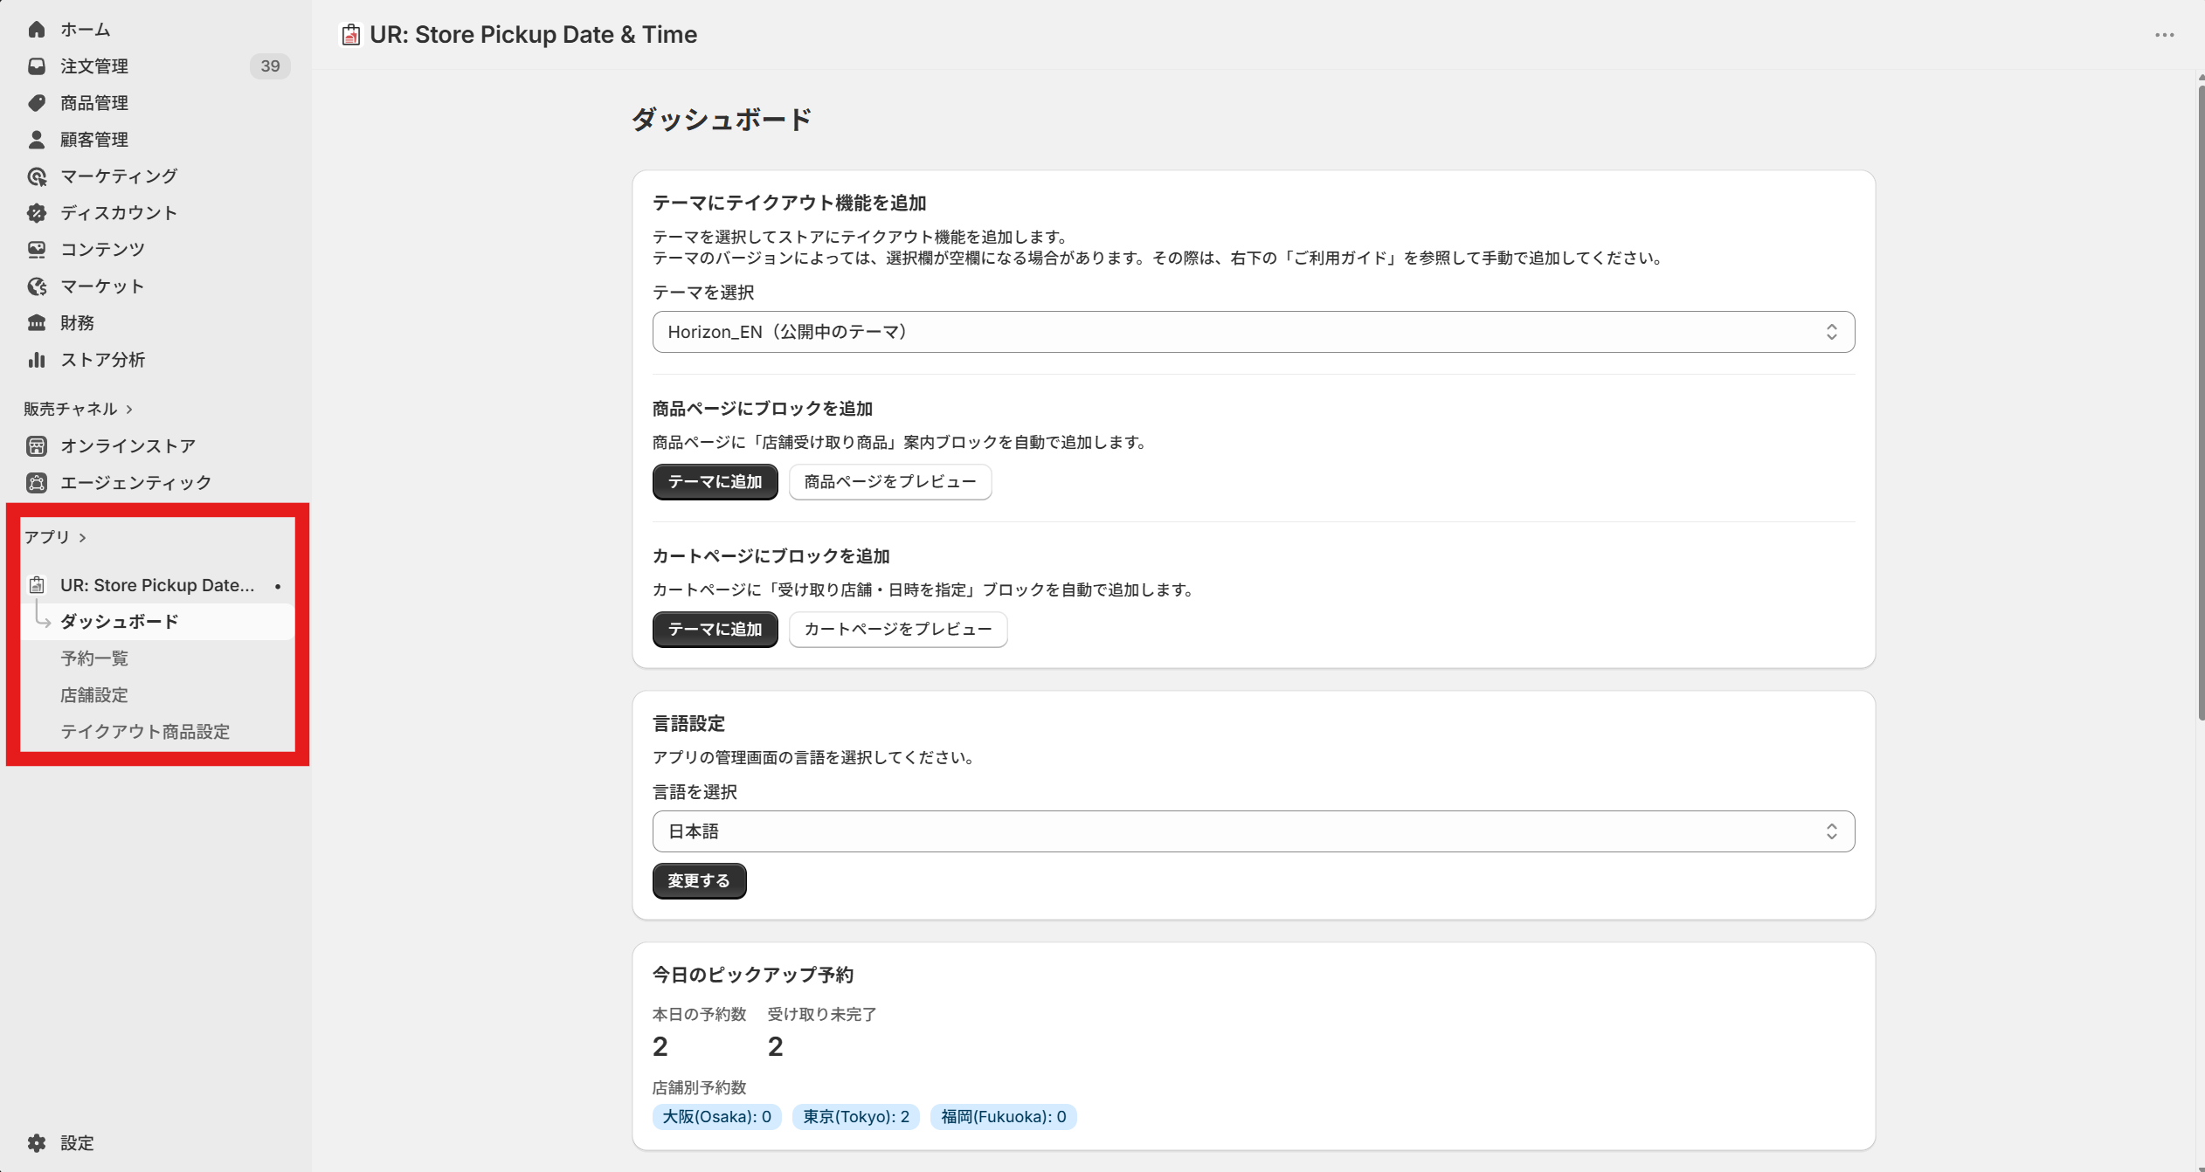Open the 言語を選択 language dropdown
Image resolution: width=2205 pixels, height=1172 pixels.
point(1254,831)
